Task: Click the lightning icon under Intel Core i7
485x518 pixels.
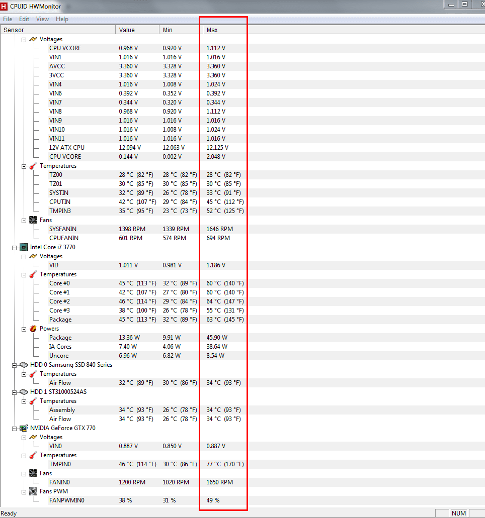Action: [33, 256]
